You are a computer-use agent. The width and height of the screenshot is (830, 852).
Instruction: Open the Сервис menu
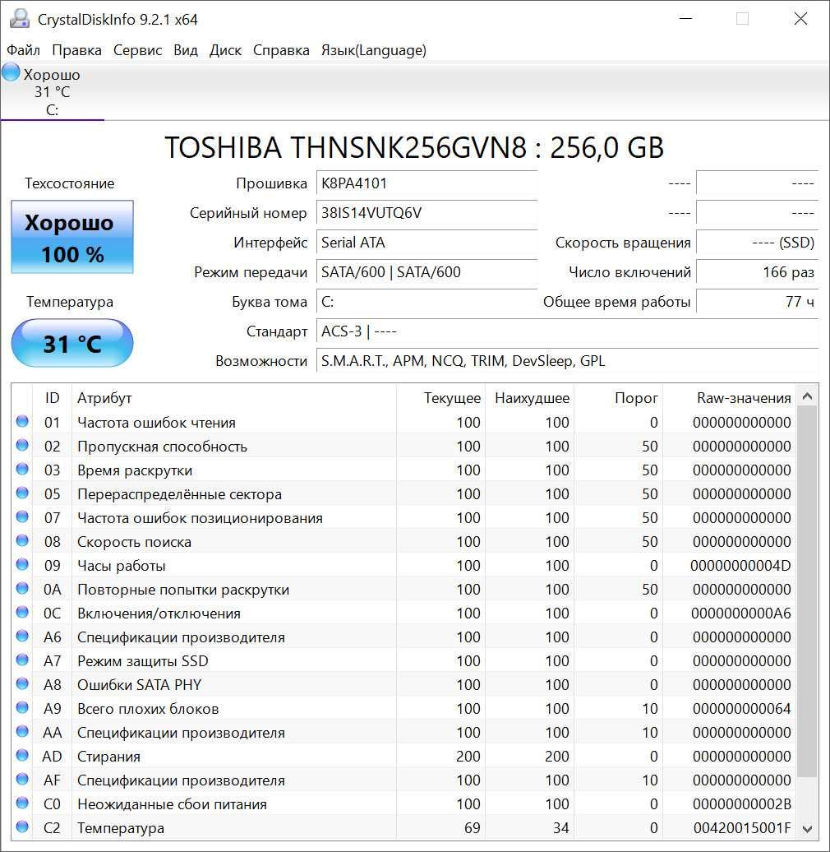click(137, 50)
